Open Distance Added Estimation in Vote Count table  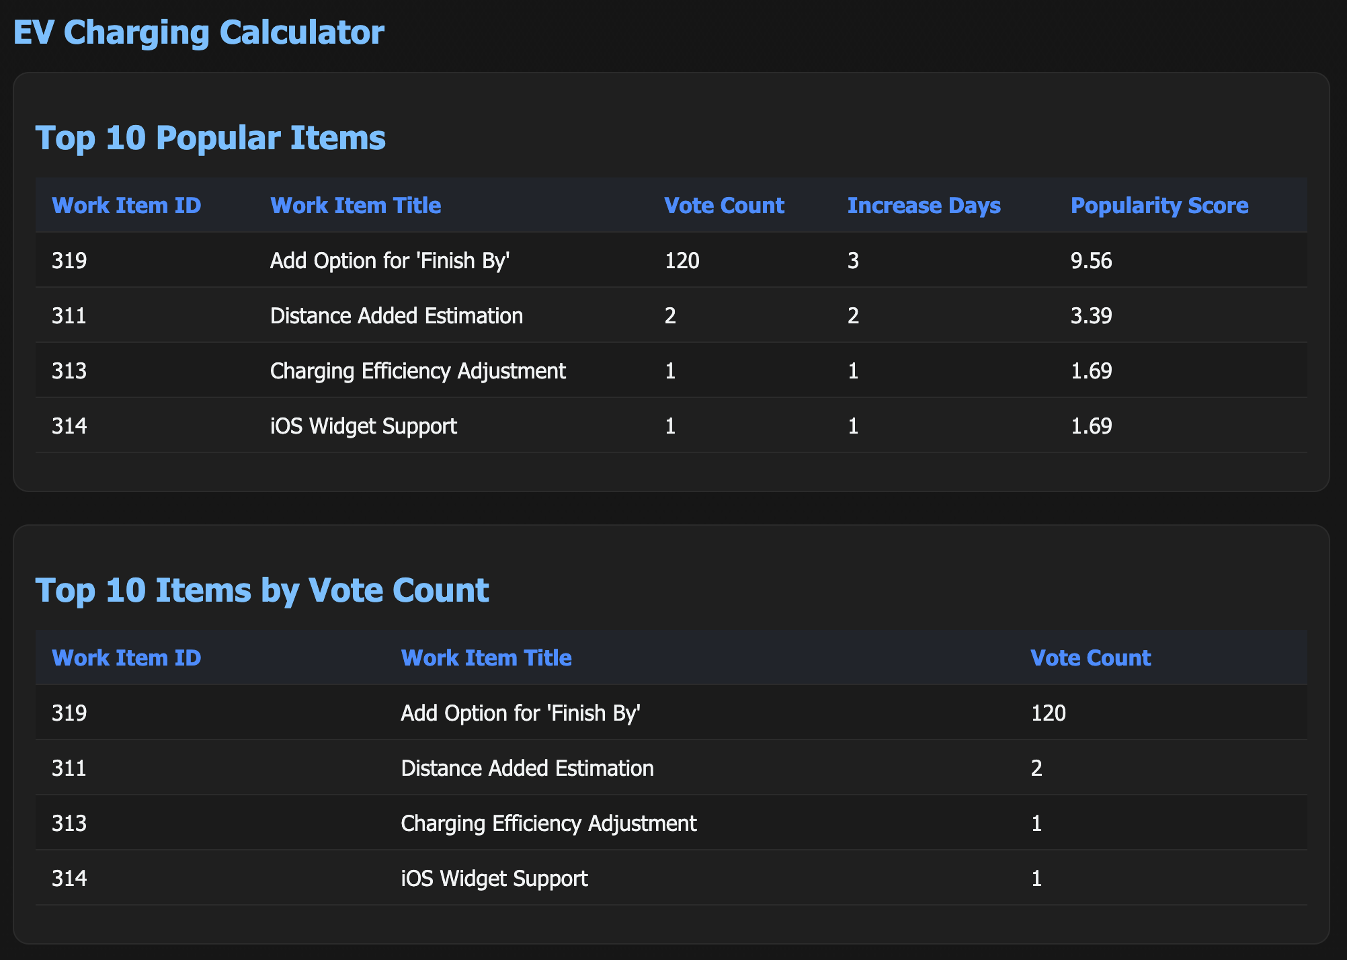click(527, 768)
